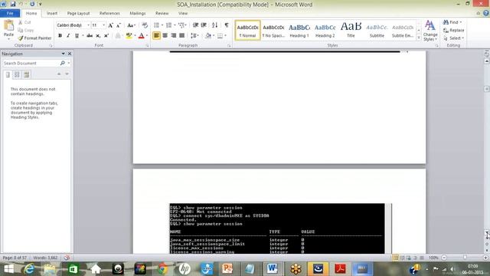Expand the Styles gallery More arrow
490x276 pixels.
coord(419,38)
